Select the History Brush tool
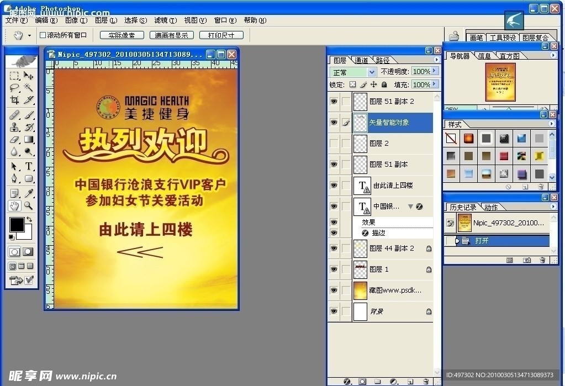 coord(29,127)
